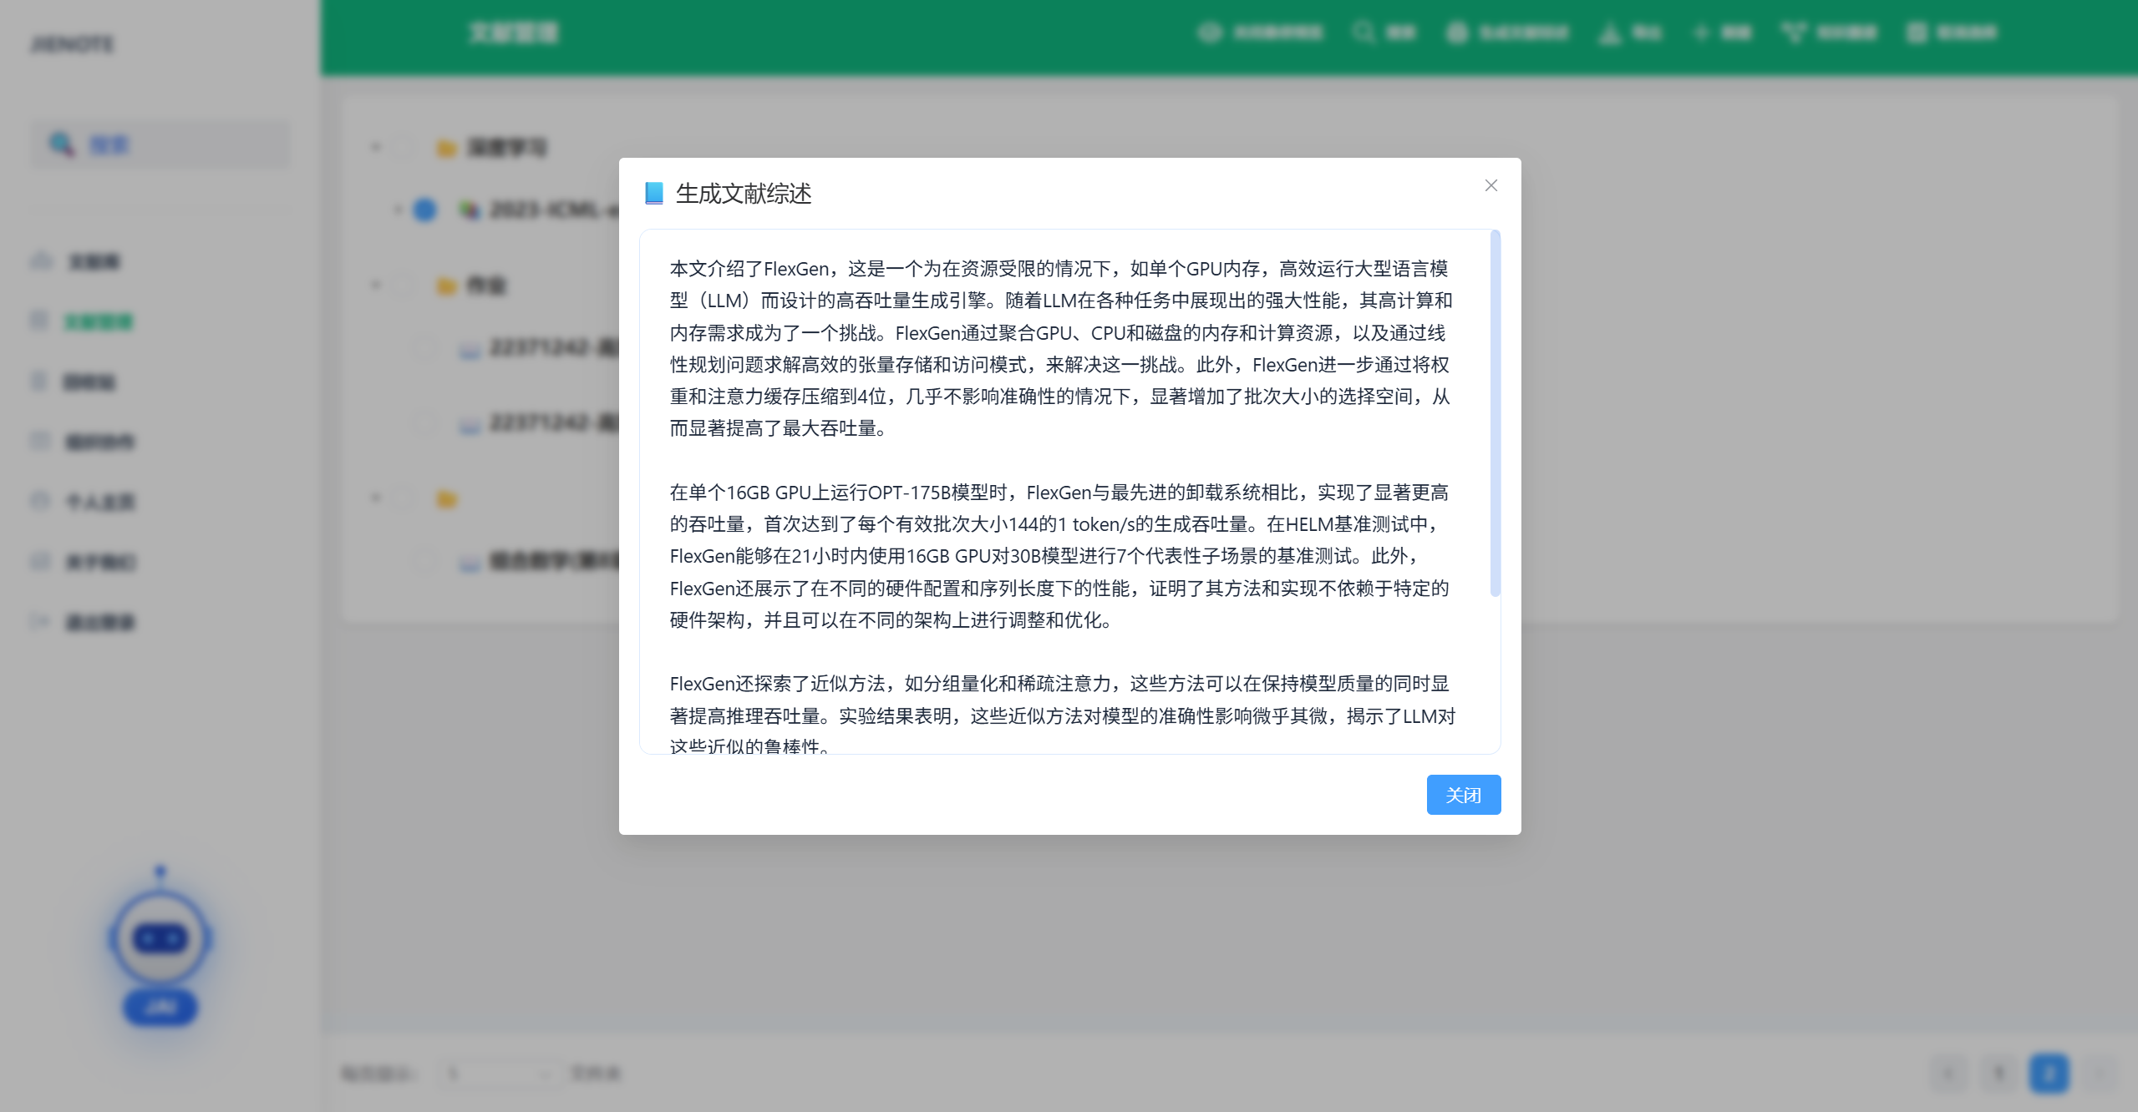Click the blue book icon beside 生成文献综述
Viewport: 2138px width, 1112px height.
tap(654, 194)
